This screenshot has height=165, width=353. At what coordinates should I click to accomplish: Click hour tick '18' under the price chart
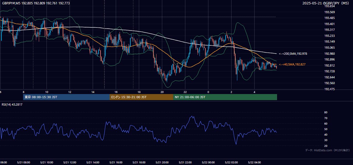139,92
